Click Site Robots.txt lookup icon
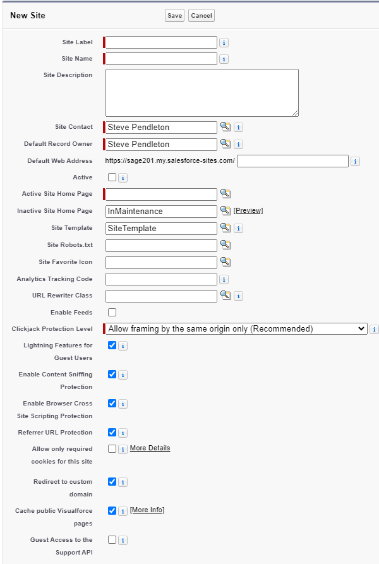The image size is (379, 564). pos(225,244)
